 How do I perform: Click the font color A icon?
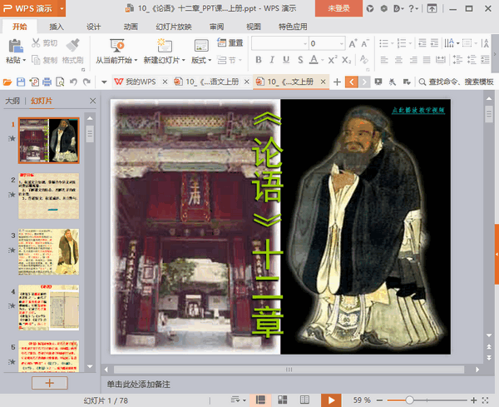314,60
